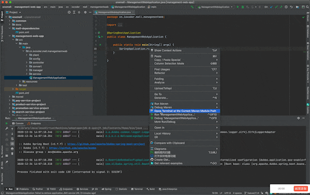Select Compare with Clipboard

[x=185, y=143]
